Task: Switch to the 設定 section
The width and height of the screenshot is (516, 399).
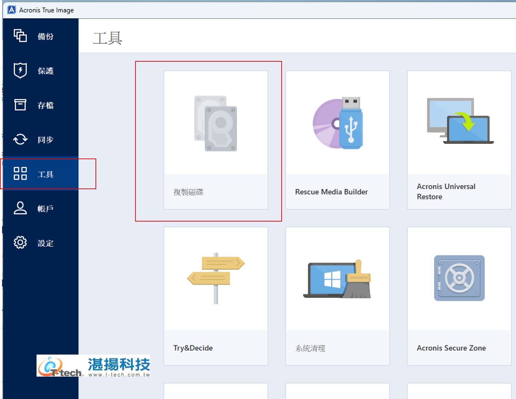Action: click(x=45, y=243)
